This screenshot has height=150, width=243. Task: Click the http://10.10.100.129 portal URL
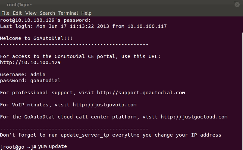[30, 62]
